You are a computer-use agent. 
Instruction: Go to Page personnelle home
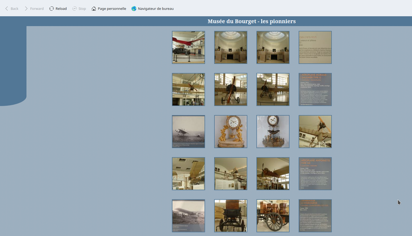tap(109, 9)
